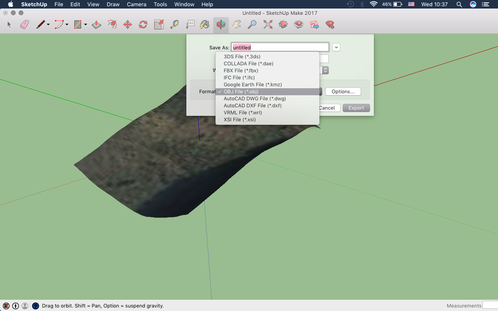Screen dimensions: 498x311
Task: Open the File menu
Action: pos(59,4)
